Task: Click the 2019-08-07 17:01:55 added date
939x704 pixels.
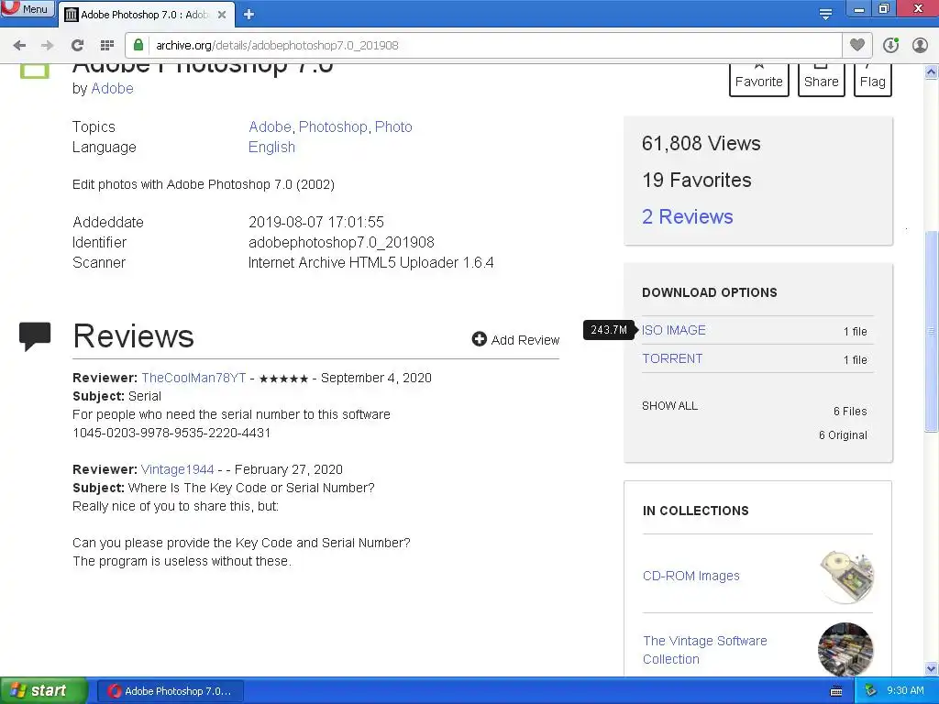Action: (x=316, y=222)
